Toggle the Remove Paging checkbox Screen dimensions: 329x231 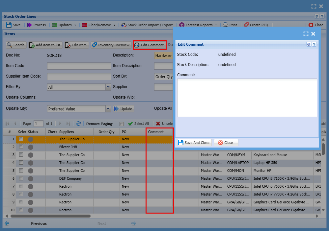click(x=122, y=124)
